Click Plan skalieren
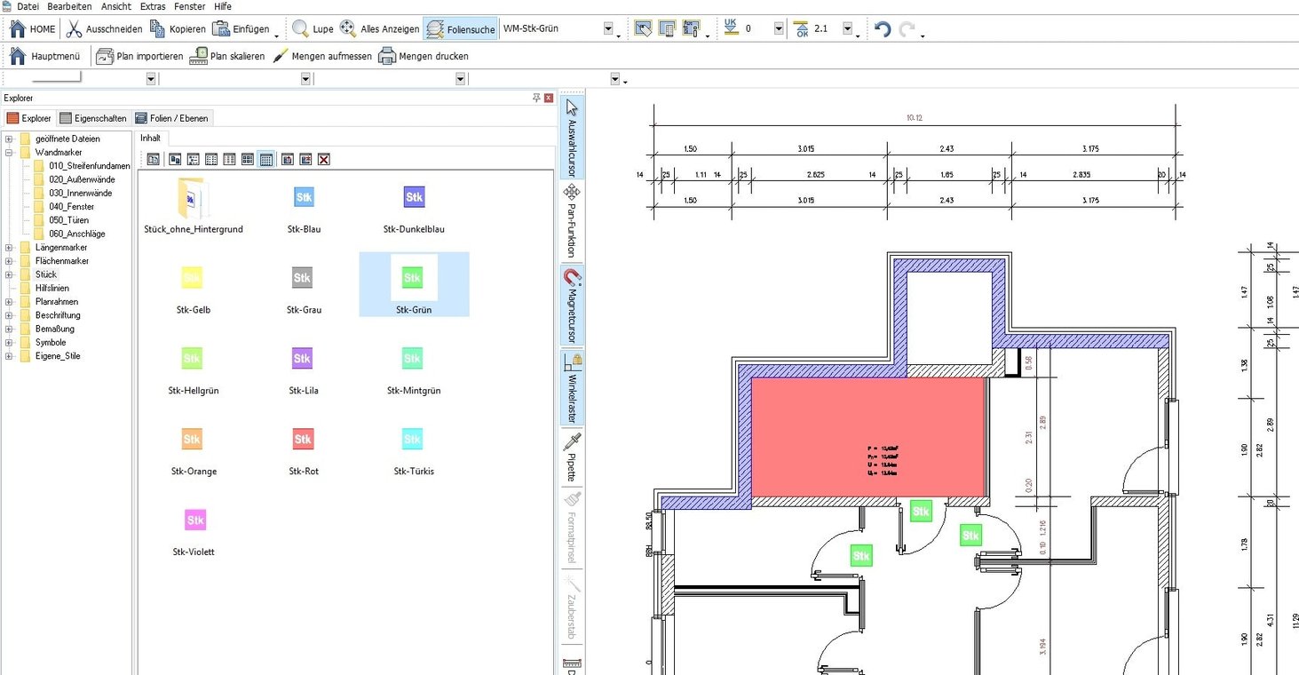 coord(226,56)
